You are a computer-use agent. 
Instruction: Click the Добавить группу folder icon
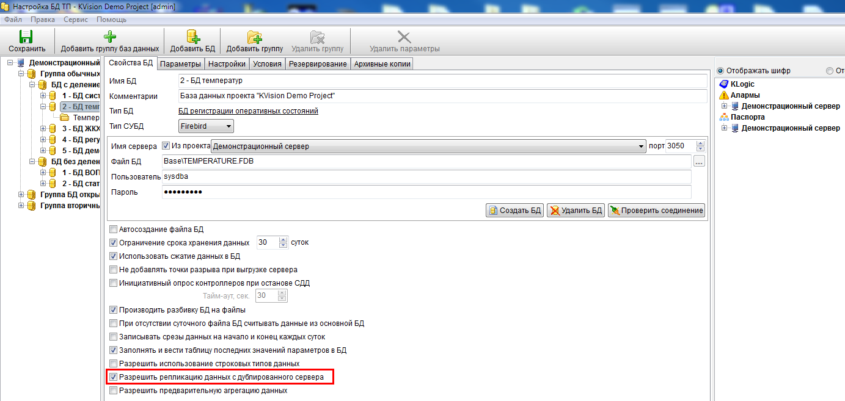254,37
